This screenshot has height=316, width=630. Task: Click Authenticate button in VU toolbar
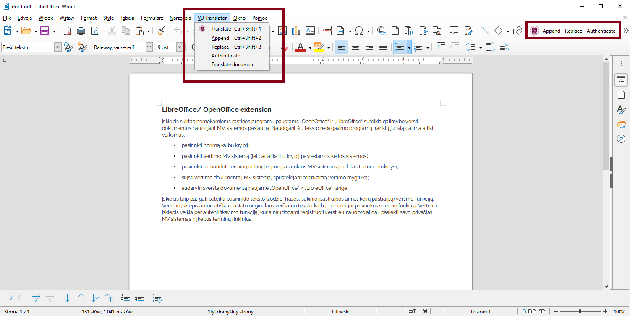pyautogui.click(x=601, y=31)
